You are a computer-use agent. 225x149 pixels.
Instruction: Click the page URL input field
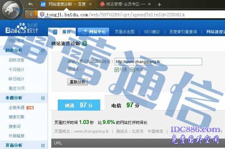[x=158, y=62]
